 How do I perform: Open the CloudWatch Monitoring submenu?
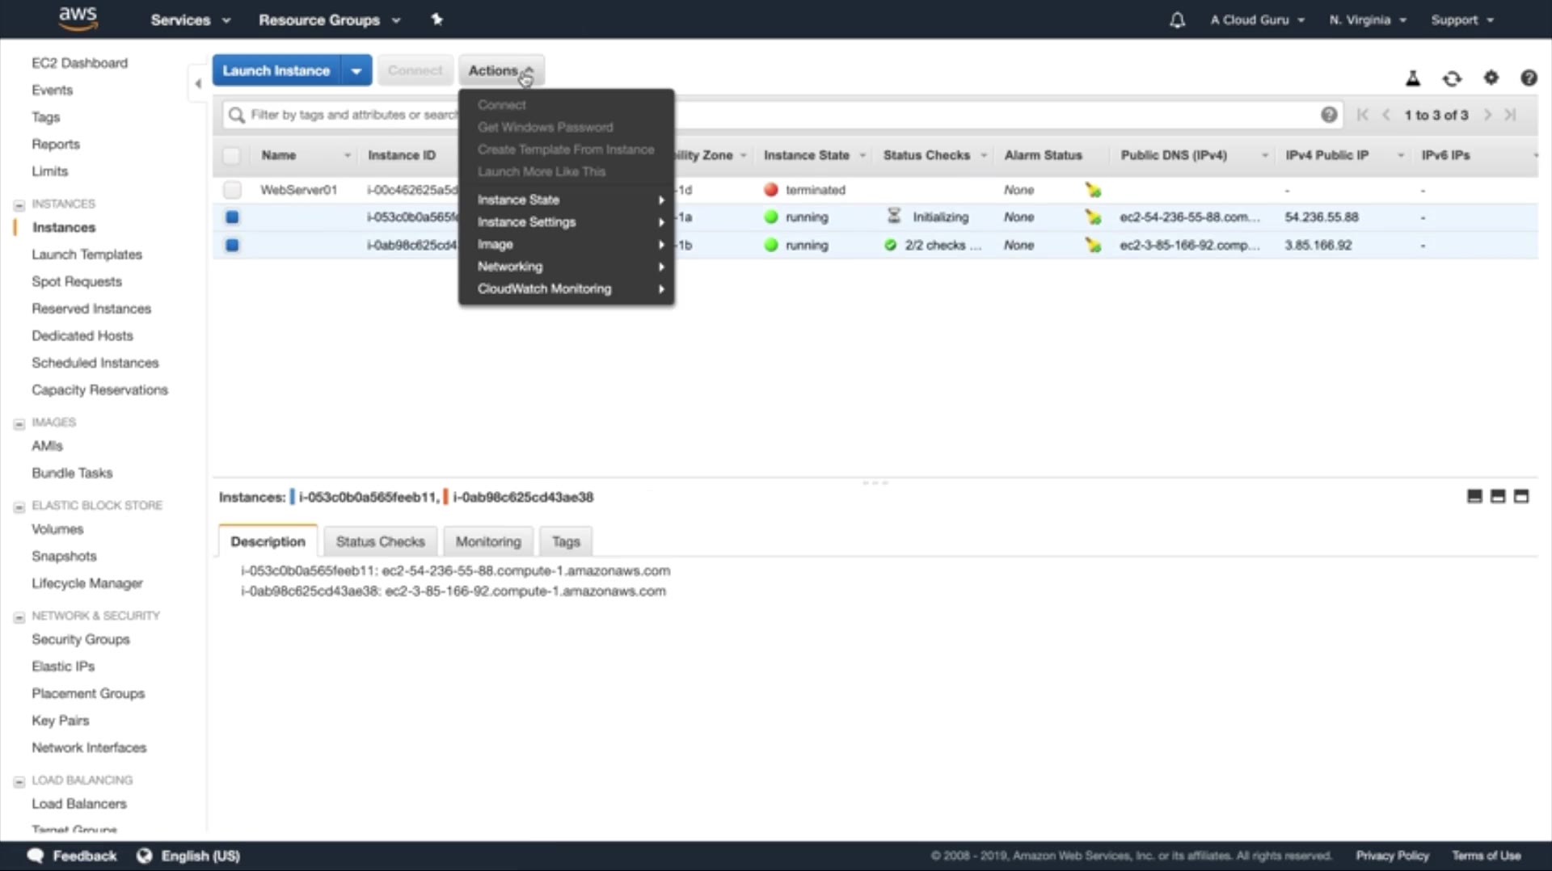click(567, 288)
